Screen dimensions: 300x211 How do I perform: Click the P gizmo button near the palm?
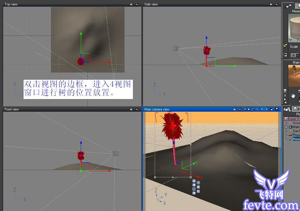[194, 181]
